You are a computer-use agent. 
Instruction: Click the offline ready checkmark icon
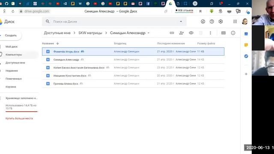pyautogui.click(x=203, y=21)
